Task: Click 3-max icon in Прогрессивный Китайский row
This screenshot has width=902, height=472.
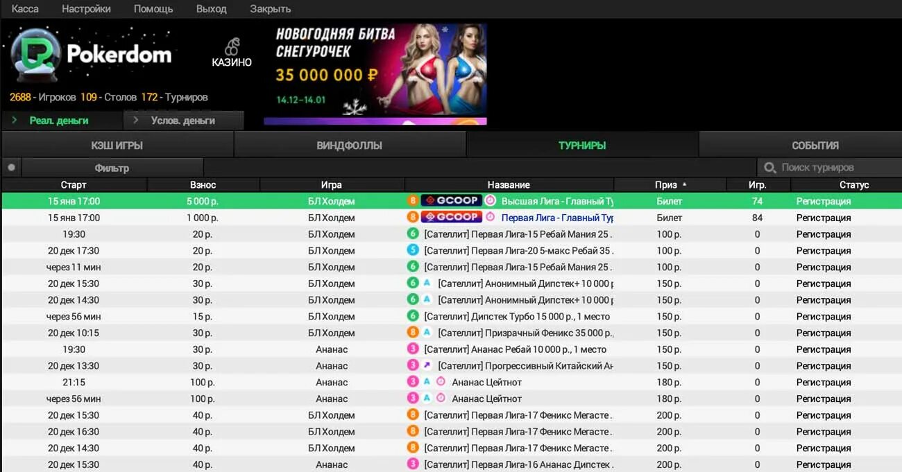Action: [x=413, y=365]
